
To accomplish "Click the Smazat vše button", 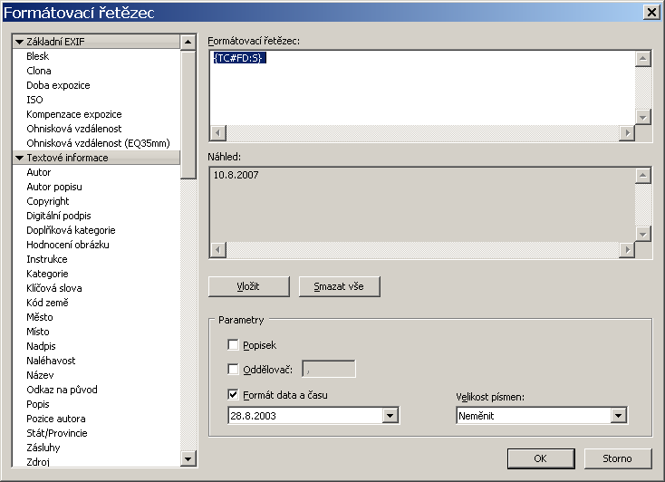I will (340, 286).
